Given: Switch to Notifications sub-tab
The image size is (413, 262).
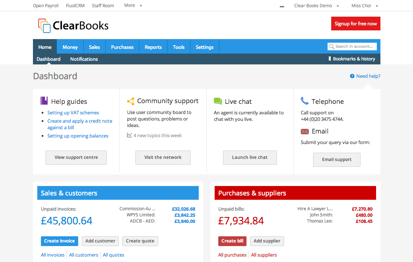Looking at the screenshot, I should tap(84, 59).
